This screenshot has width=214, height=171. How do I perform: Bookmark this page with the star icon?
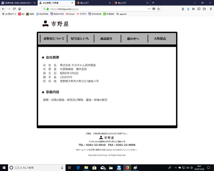click(158, 9)
